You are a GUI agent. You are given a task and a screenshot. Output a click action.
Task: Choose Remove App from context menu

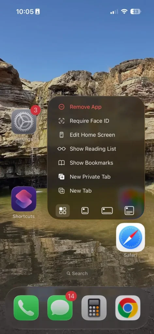96,107
